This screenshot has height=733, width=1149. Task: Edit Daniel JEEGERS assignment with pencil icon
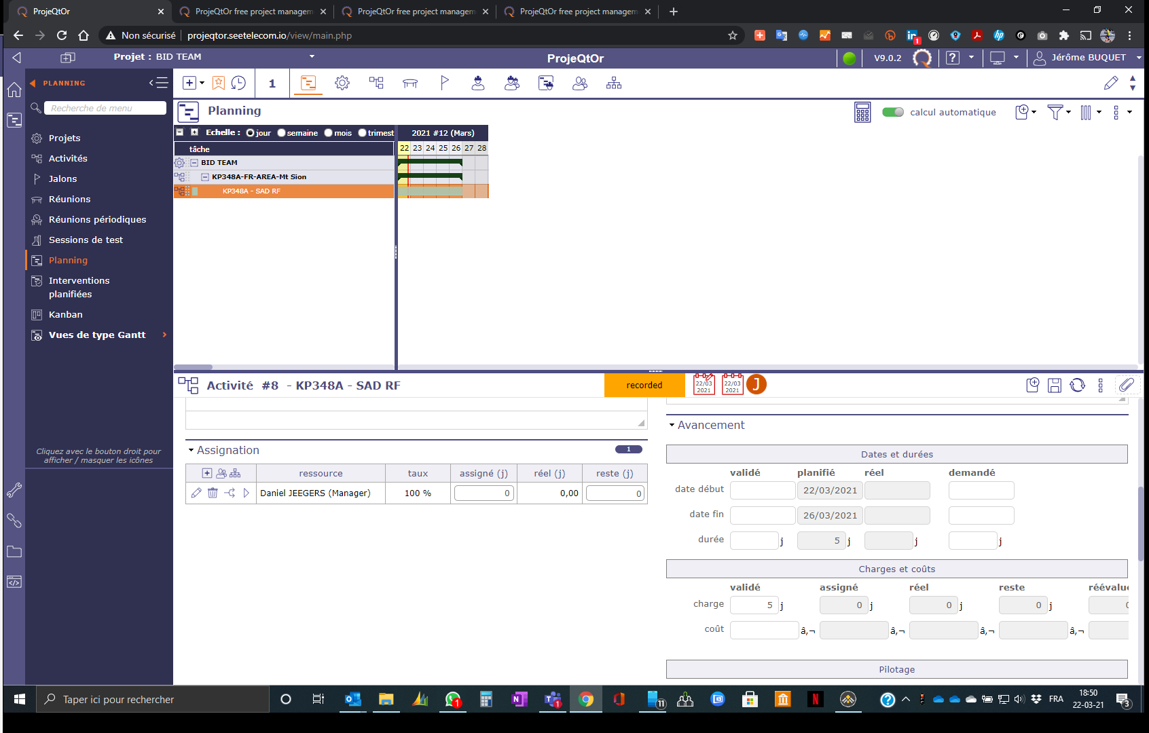(196, 493)
